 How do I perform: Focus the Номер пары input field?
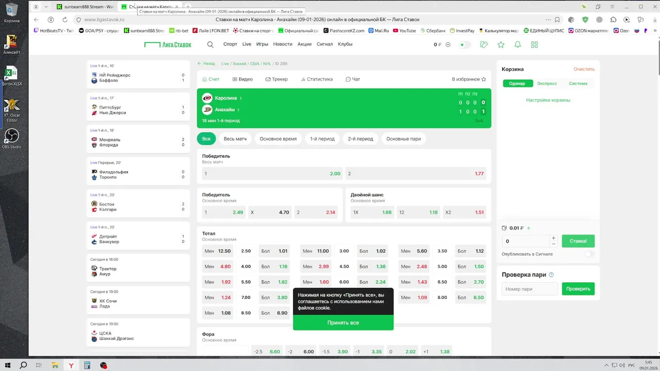[530, 289]
